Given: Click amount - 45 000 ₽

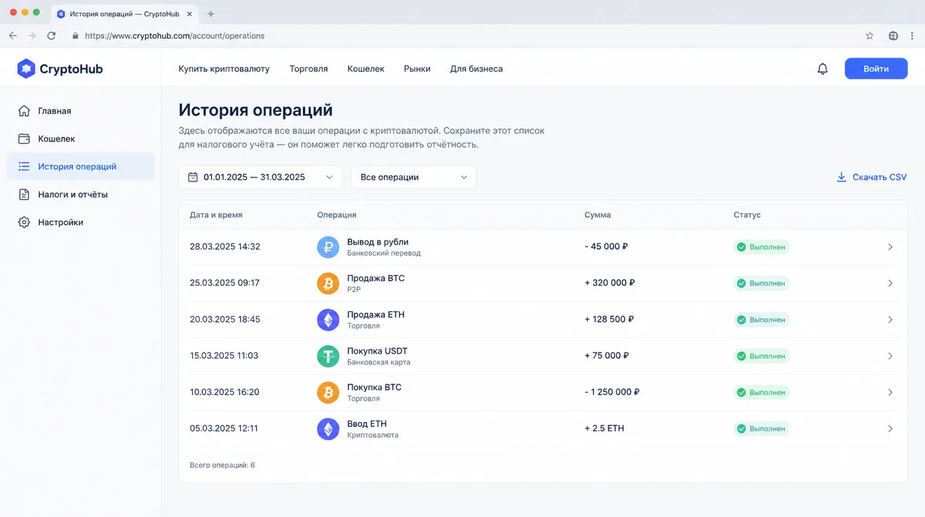Looking at the screenshot, I should 607,246.
